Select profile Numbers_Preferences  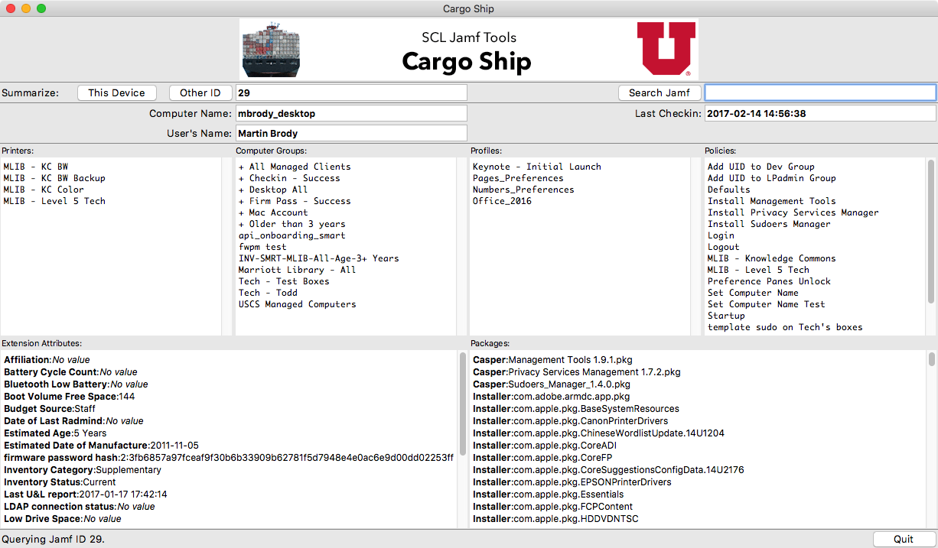pyautogui.click(x=523, y=190)
